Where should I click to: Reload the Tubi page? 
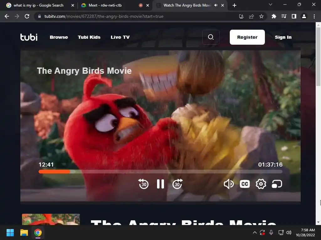click(x=27, y=16)
